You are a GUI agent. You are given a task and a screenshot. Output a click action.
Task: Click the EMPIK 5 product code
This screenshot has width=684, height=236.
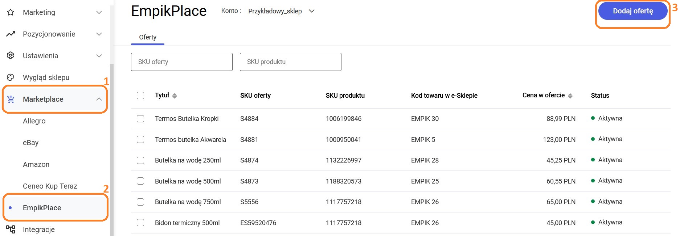423,139
